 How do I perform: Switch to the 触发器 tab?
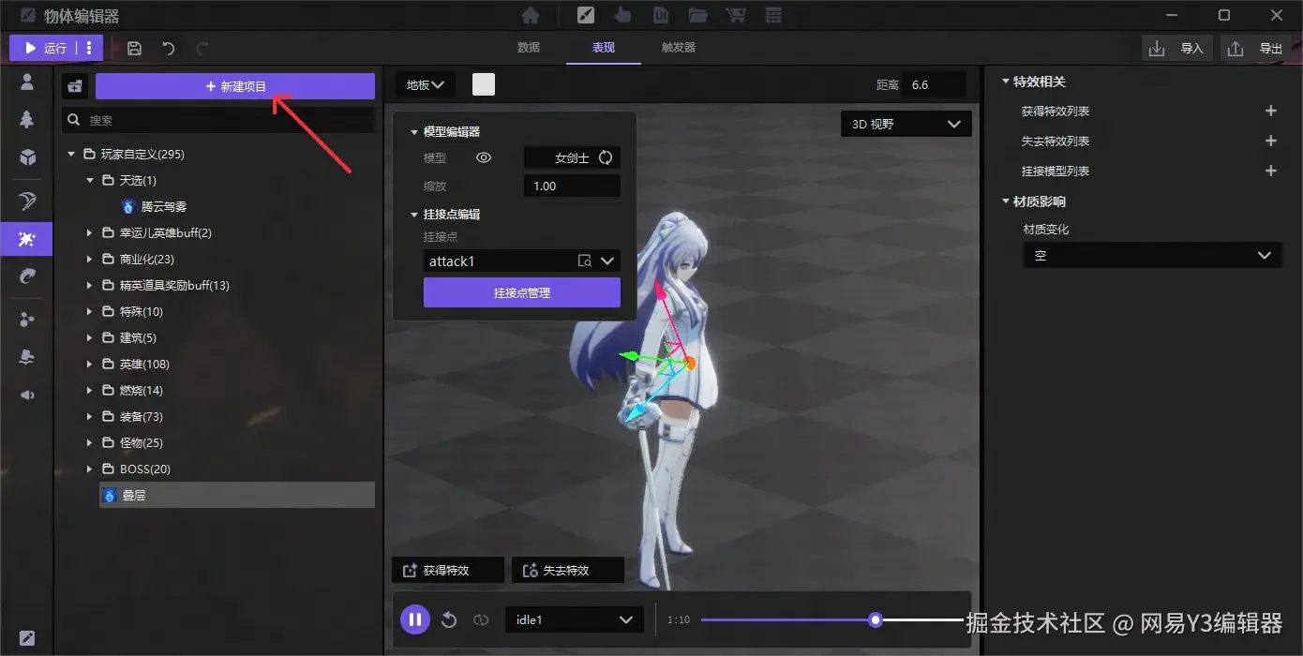pyautogui.click(x=679, y=48)
